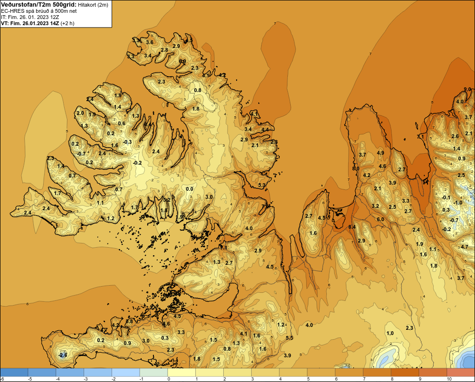Select the 5.5 temperature value
The height and width of the screenshot is (382, 475).
290,338
